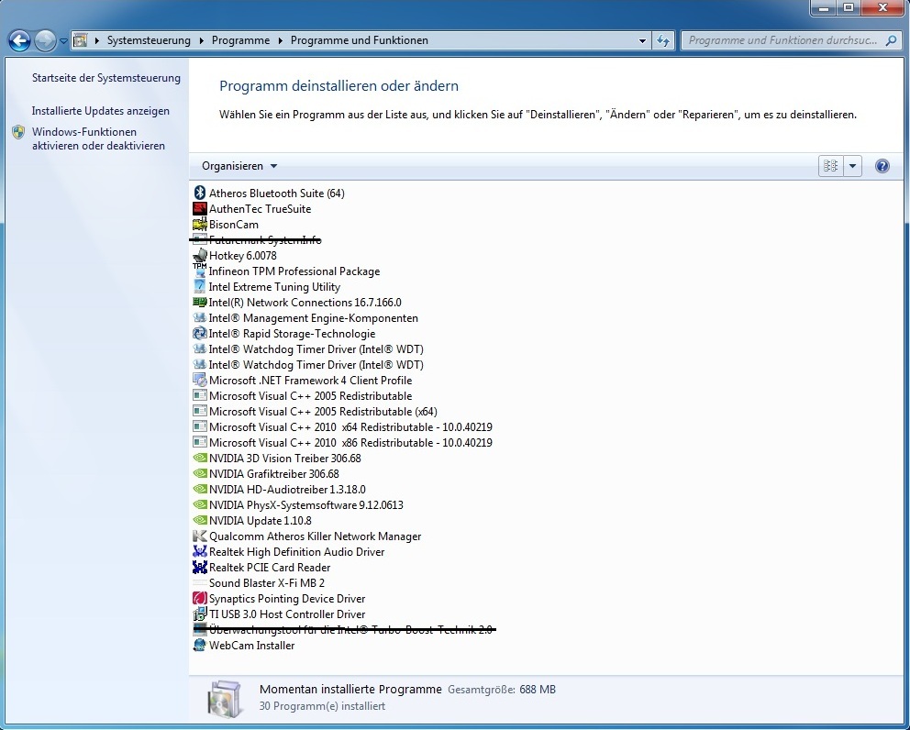Click the BisonCam program icon
Screen dimensions: 910x730
coord(200,224)
